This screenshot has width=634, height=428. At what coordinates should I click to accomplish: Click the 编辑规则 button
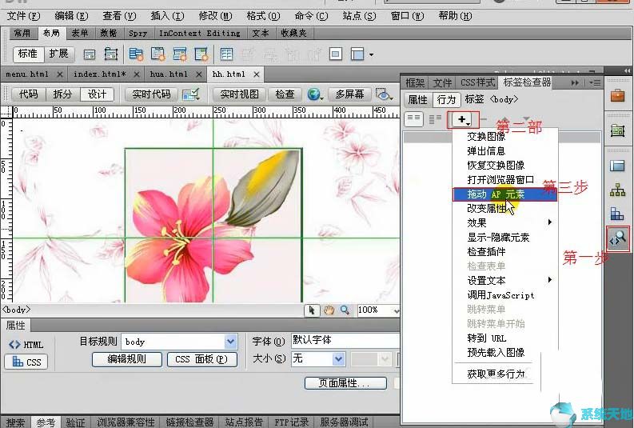point(127,359)
